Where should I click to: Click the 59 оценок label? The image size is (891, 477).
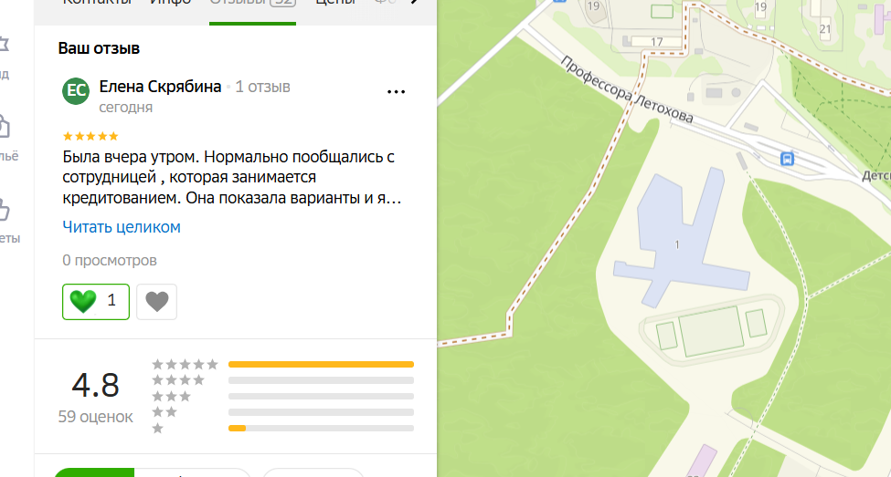coord(95,417)
